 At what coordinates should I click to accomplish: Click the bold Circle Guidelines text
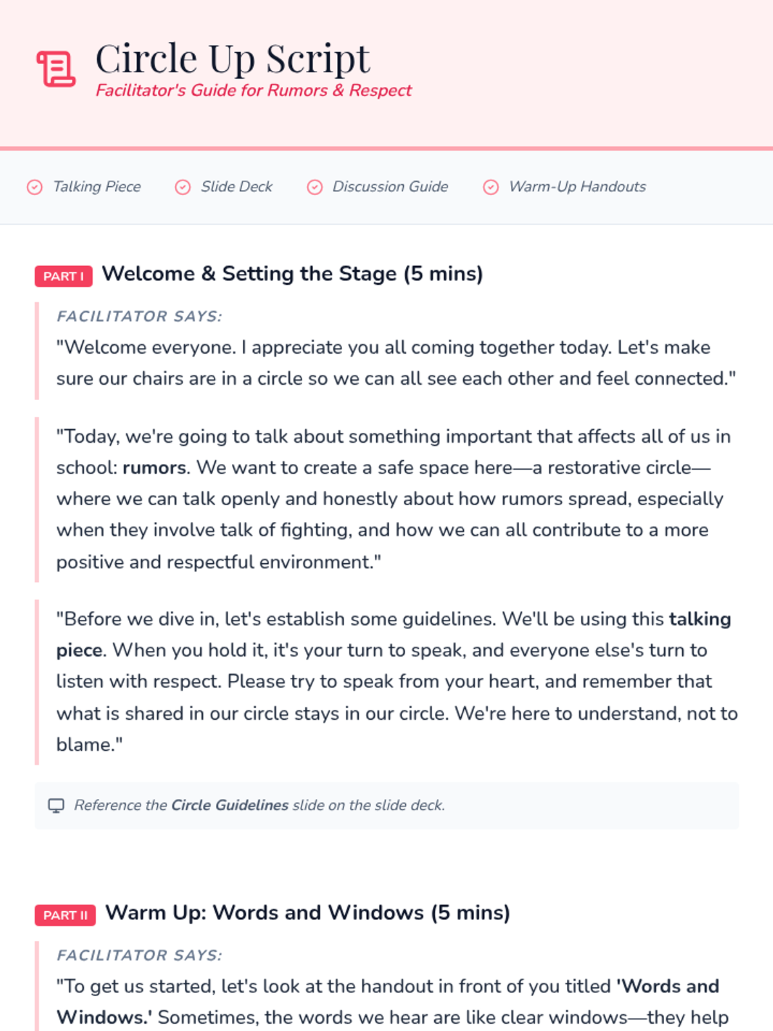click(229, 805)
